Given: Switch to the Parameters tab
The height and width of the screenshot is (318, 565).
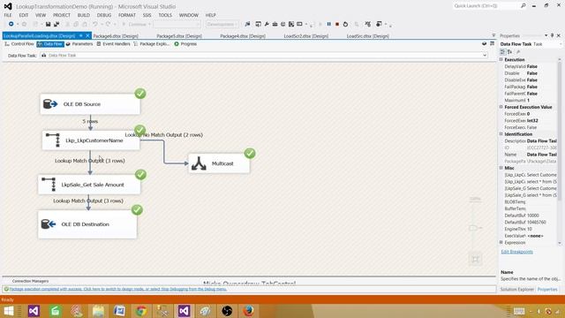Looking at the screenshot, I should click(x=79, y=44).
